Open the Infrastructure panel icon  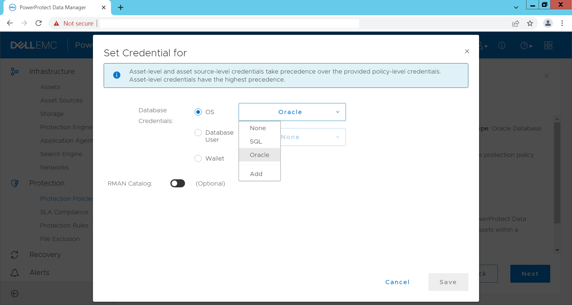[15, 71]
